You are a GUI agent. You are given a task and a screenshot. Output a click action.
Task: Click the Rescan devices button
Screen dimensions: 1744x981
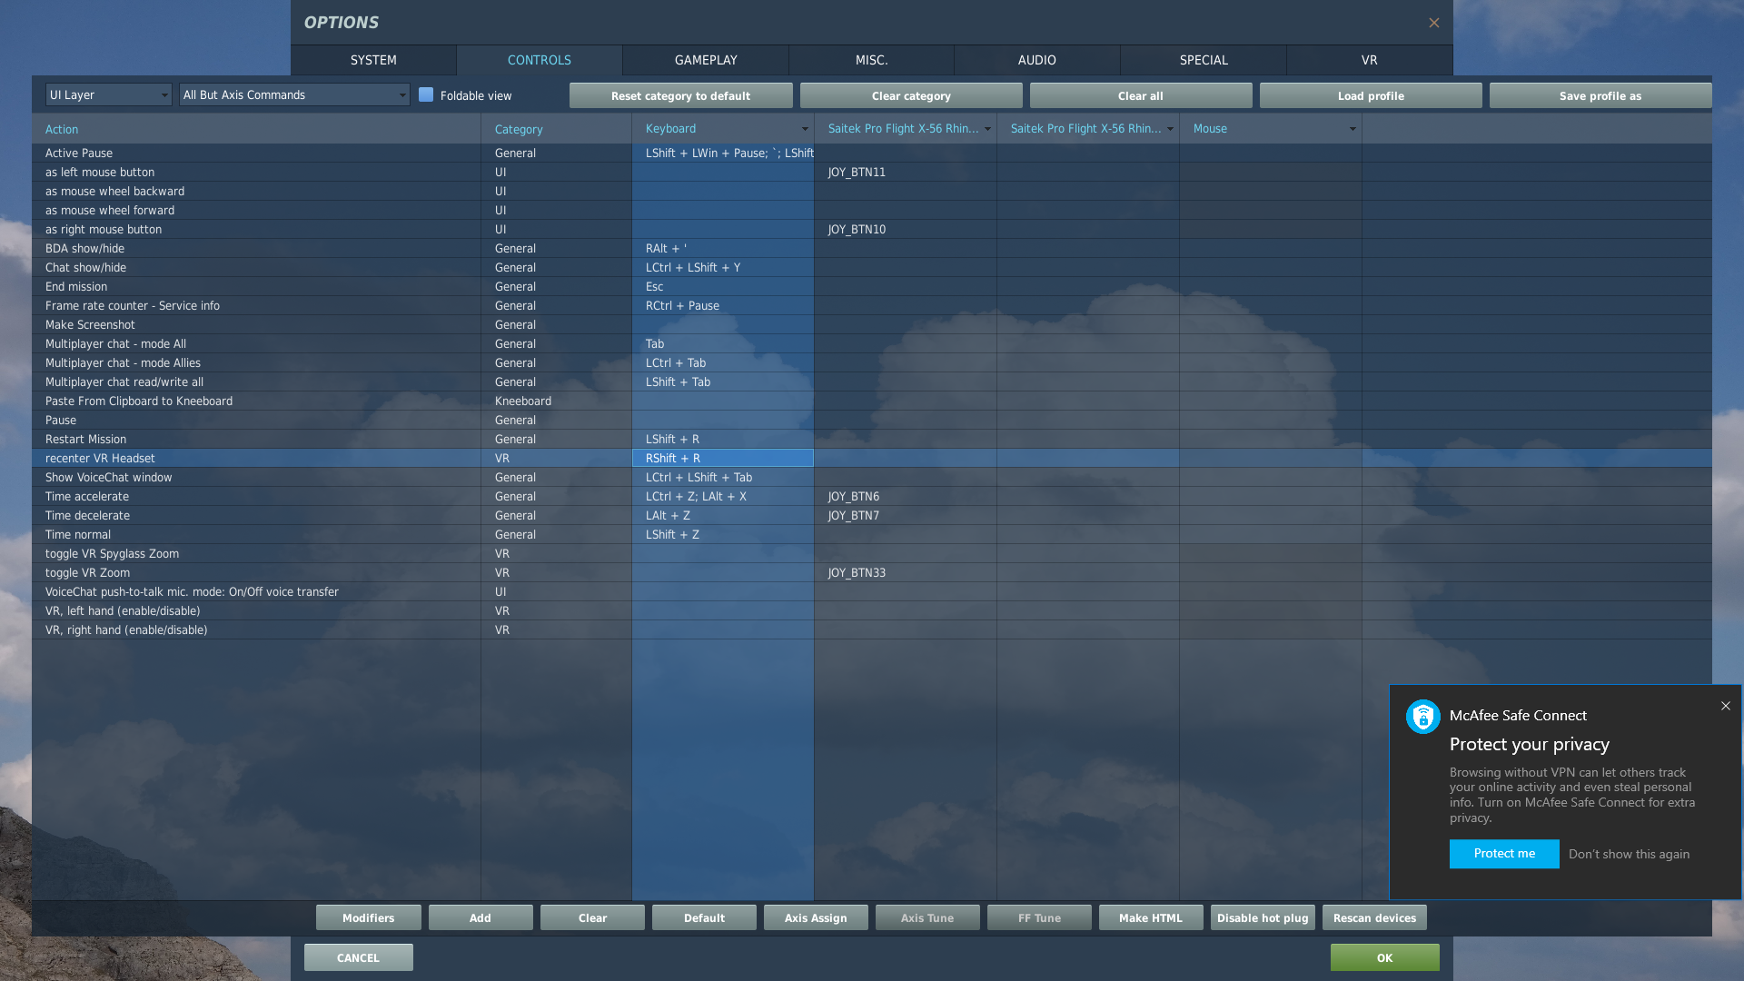click(1374, 917)
